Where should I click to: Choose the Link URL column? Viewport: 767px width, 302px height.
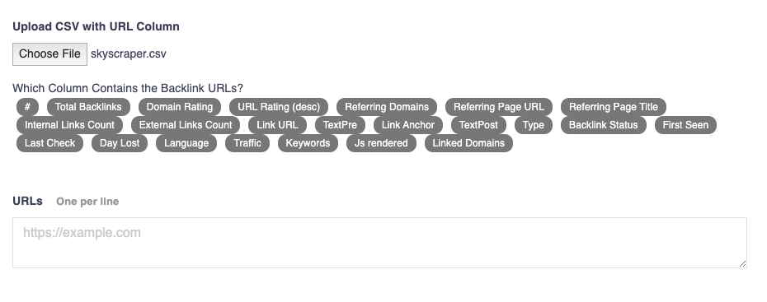point(277,125)
